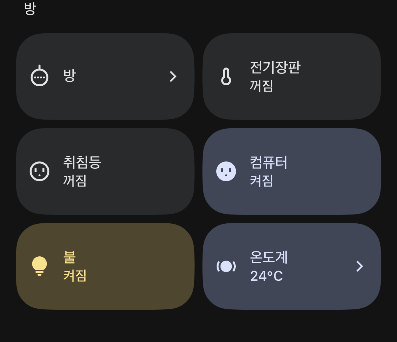This screenshot has height=342, width=397.
Task: Click the 온도계 sensor icon
Action: pos(226,266)
